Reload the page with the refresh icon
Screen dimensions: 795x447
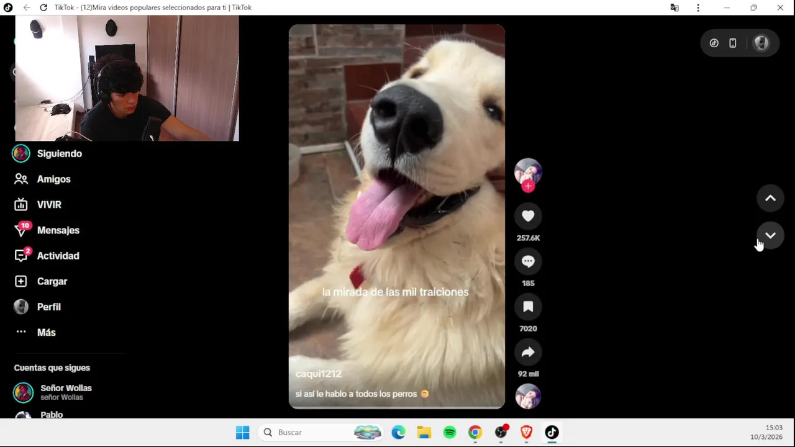click(43, 7)
